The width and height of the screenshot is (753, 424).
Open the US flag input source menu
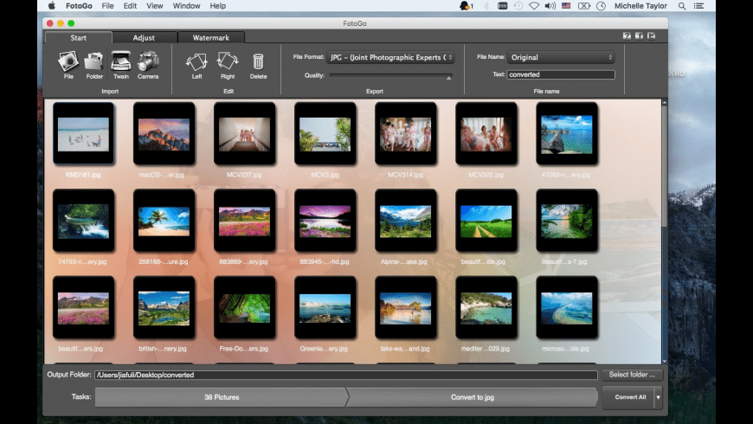tap(566, 6)
